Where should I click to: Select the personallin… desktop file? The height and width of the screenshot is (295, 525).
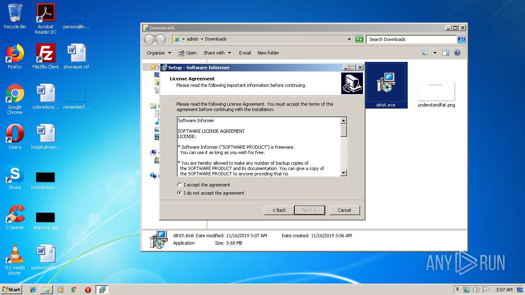(76, 20)
